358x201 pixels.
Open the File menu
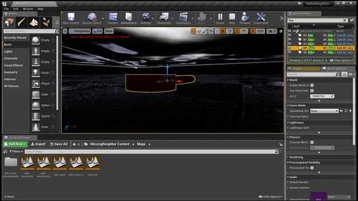6,9
